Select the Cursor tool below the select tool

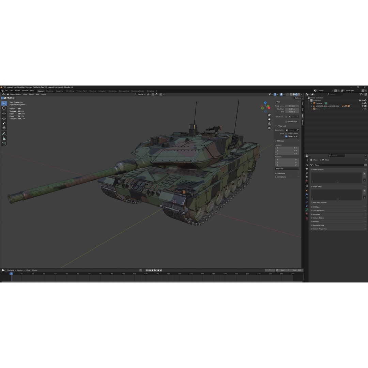tap(4, 108)
